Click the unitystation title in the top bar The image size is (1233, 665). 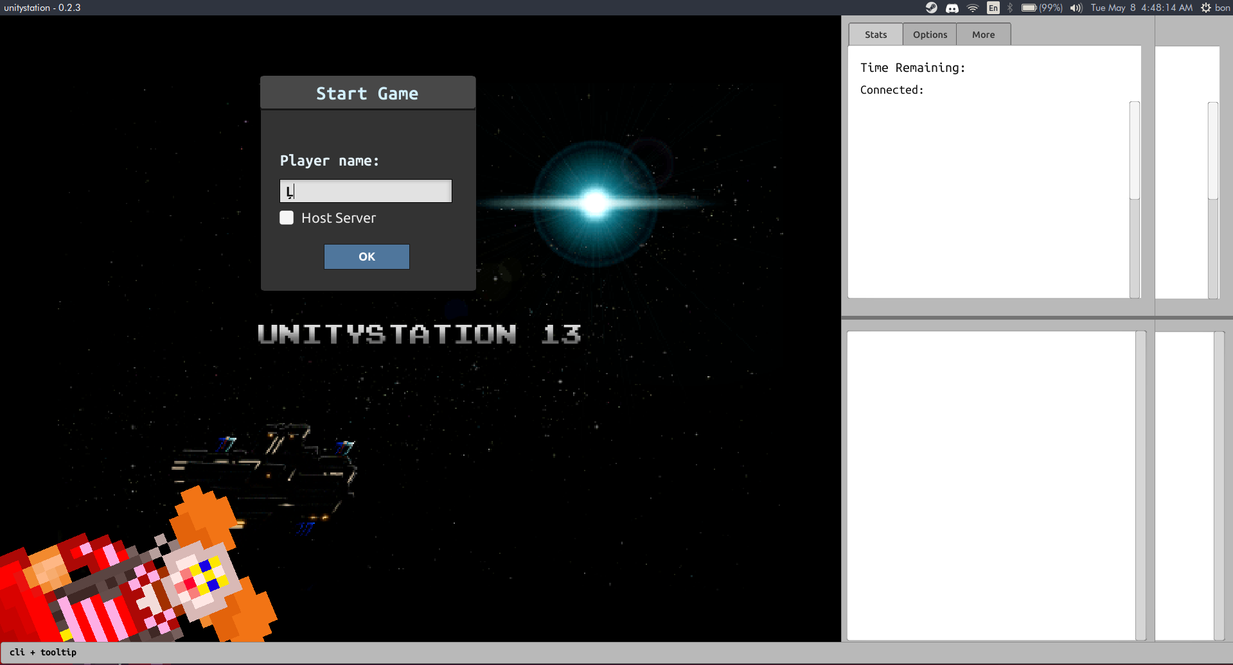tap(42, 8)
